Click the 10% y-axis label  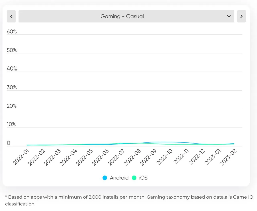12,124
